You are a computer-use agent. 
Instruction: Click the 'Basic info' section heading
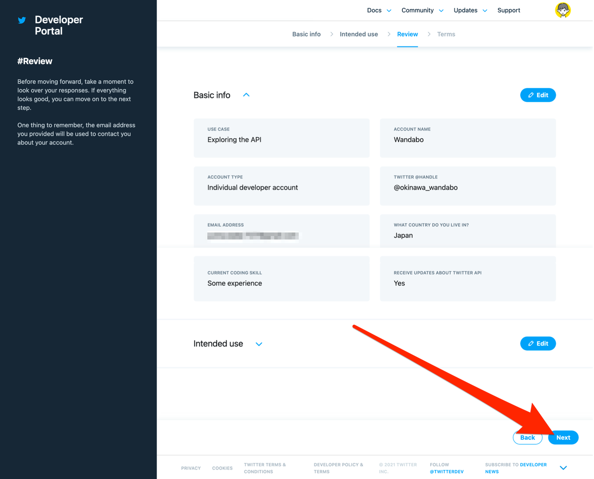coord(212,95)
